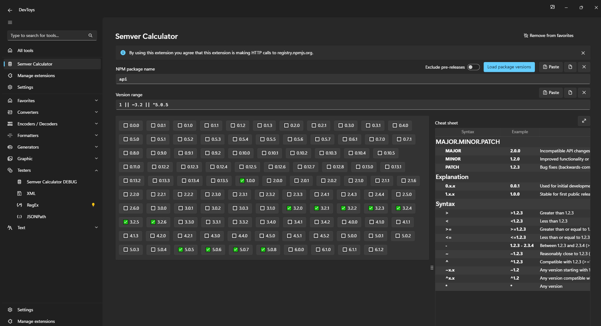Click the ~1.2.3 cheat sheet example
Image resolution: width=601 pixels, height=326 pixels.
click(516, 254)
